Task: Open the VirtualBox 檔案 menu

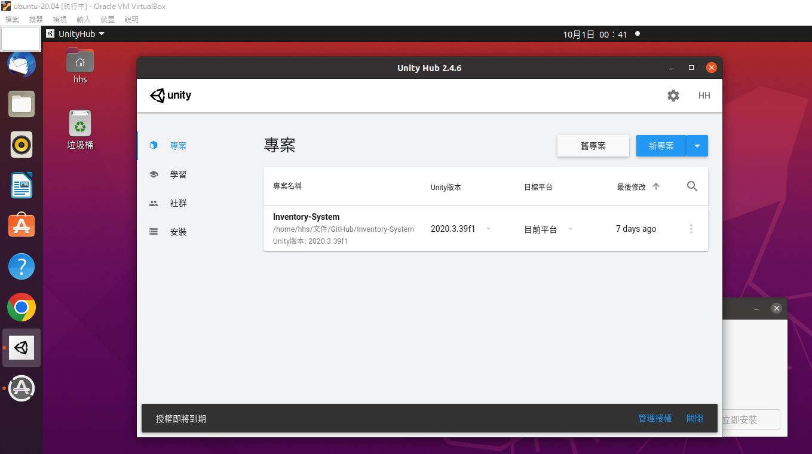Action: [12, 19]
